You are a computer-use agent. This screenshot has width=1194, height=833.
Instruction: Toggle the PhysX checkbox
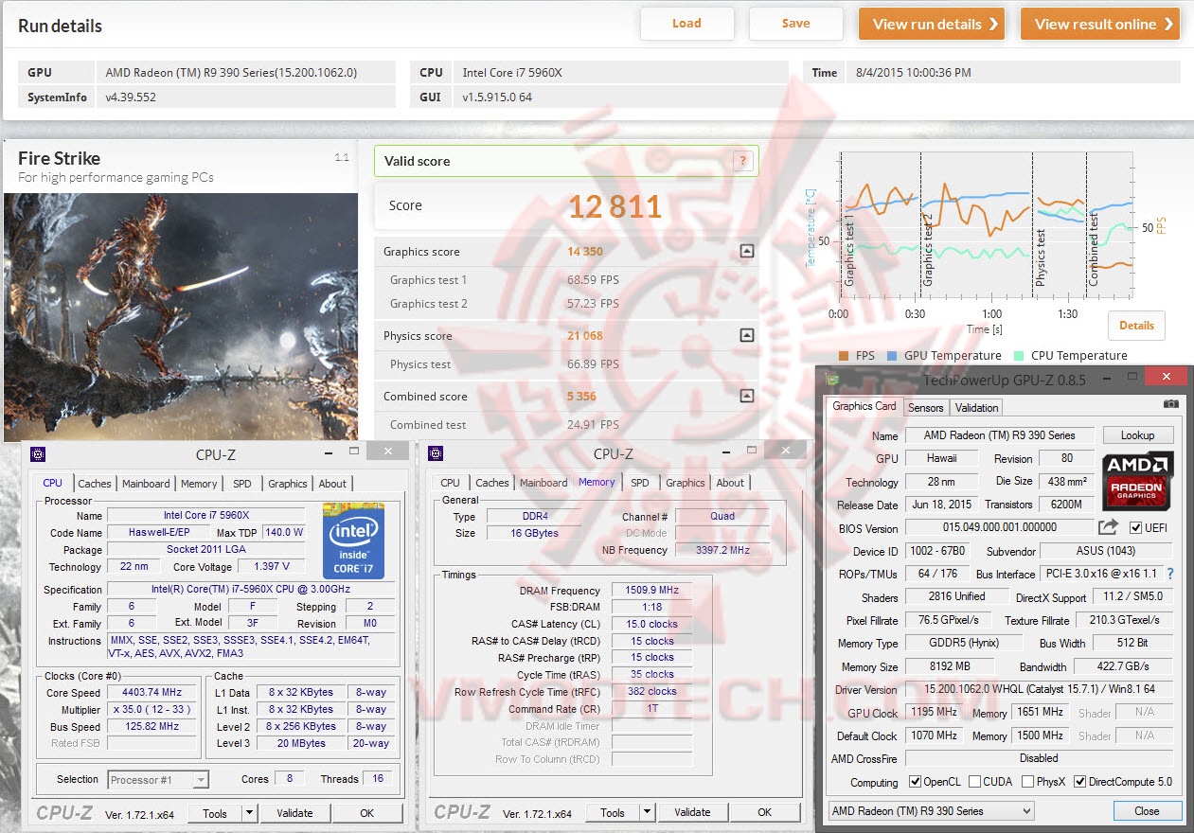[1028, 782]
